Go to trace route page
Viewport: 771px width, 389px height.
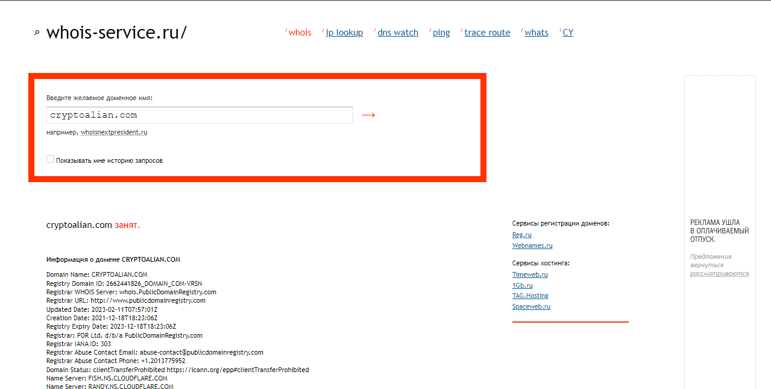coord(487,33)
